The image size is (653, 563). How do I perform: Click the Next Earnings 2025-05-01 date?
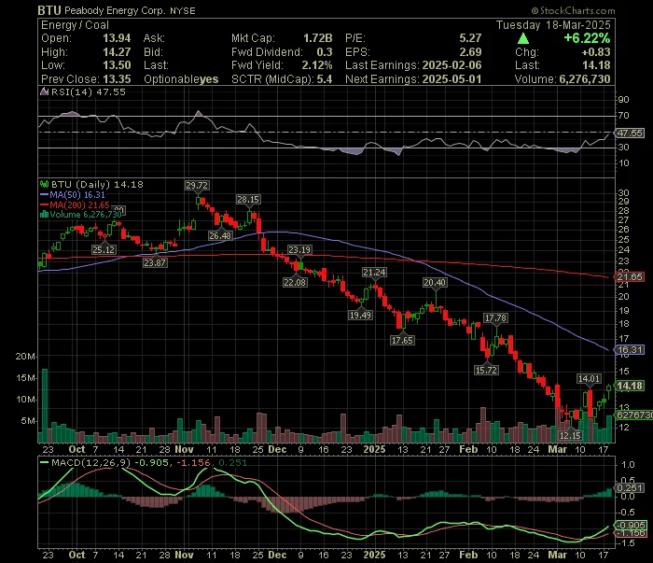pos(452,79)
